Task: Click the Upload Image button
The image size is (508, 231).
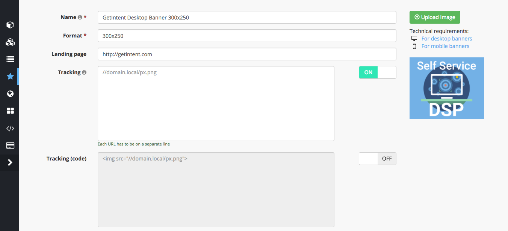Action: click(x=434, y=17)
